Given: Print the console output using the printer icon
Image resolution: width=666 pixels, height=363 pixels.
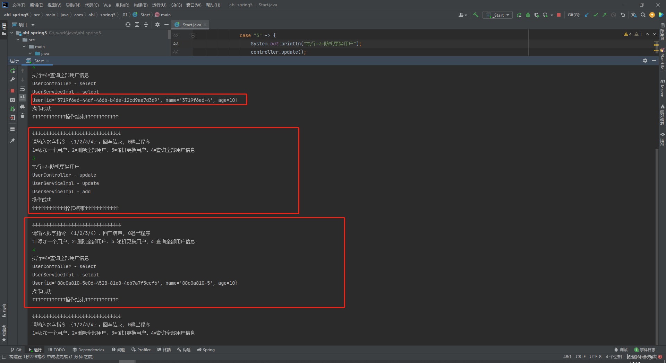Looking at the screenshot, I should 23,107.
